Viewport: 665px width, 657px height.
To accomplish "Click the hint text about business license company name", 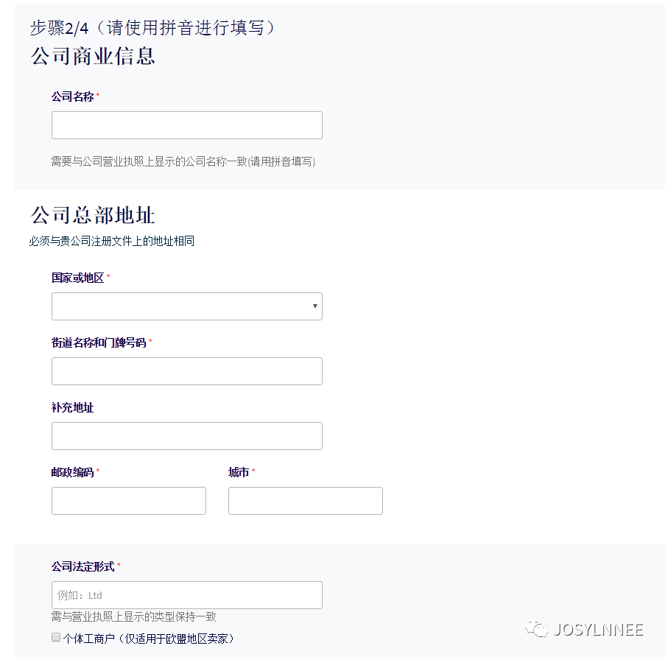I will click(x=183, y=161).
